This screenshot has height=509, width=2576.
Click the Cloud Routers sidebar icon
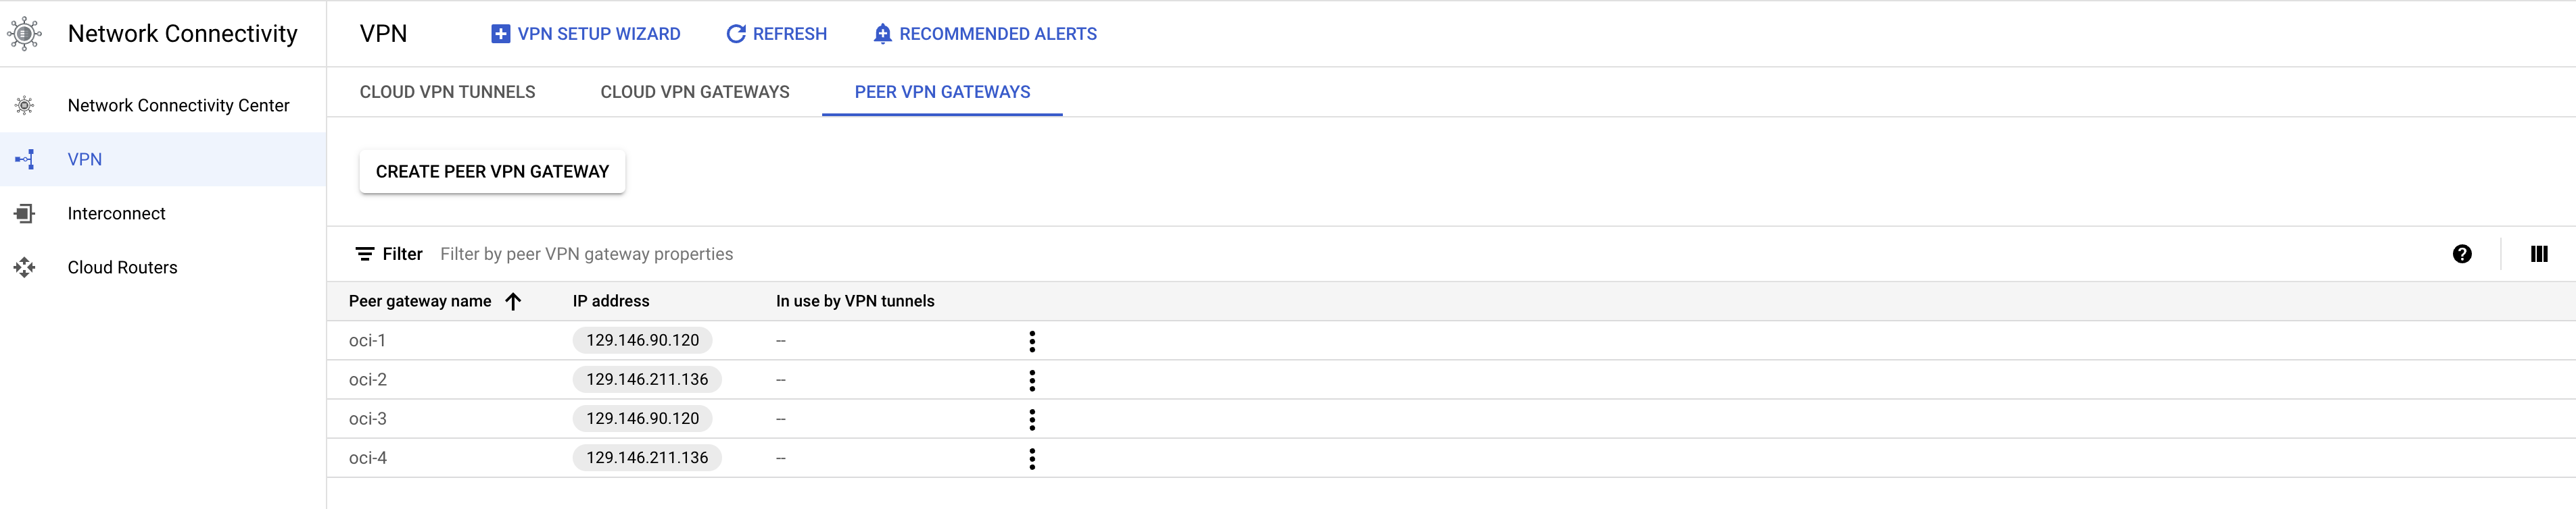pyautogui.click(x=25, y=267)
